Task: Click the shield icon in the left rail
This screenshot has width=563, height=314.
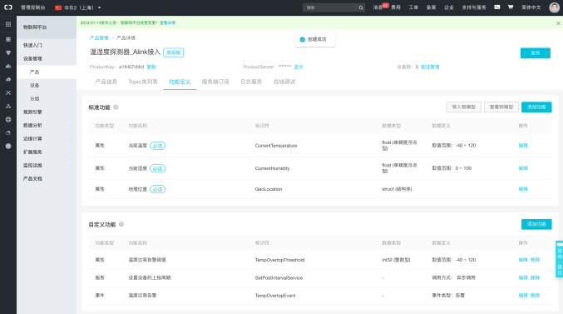Action: coord(8,52)
